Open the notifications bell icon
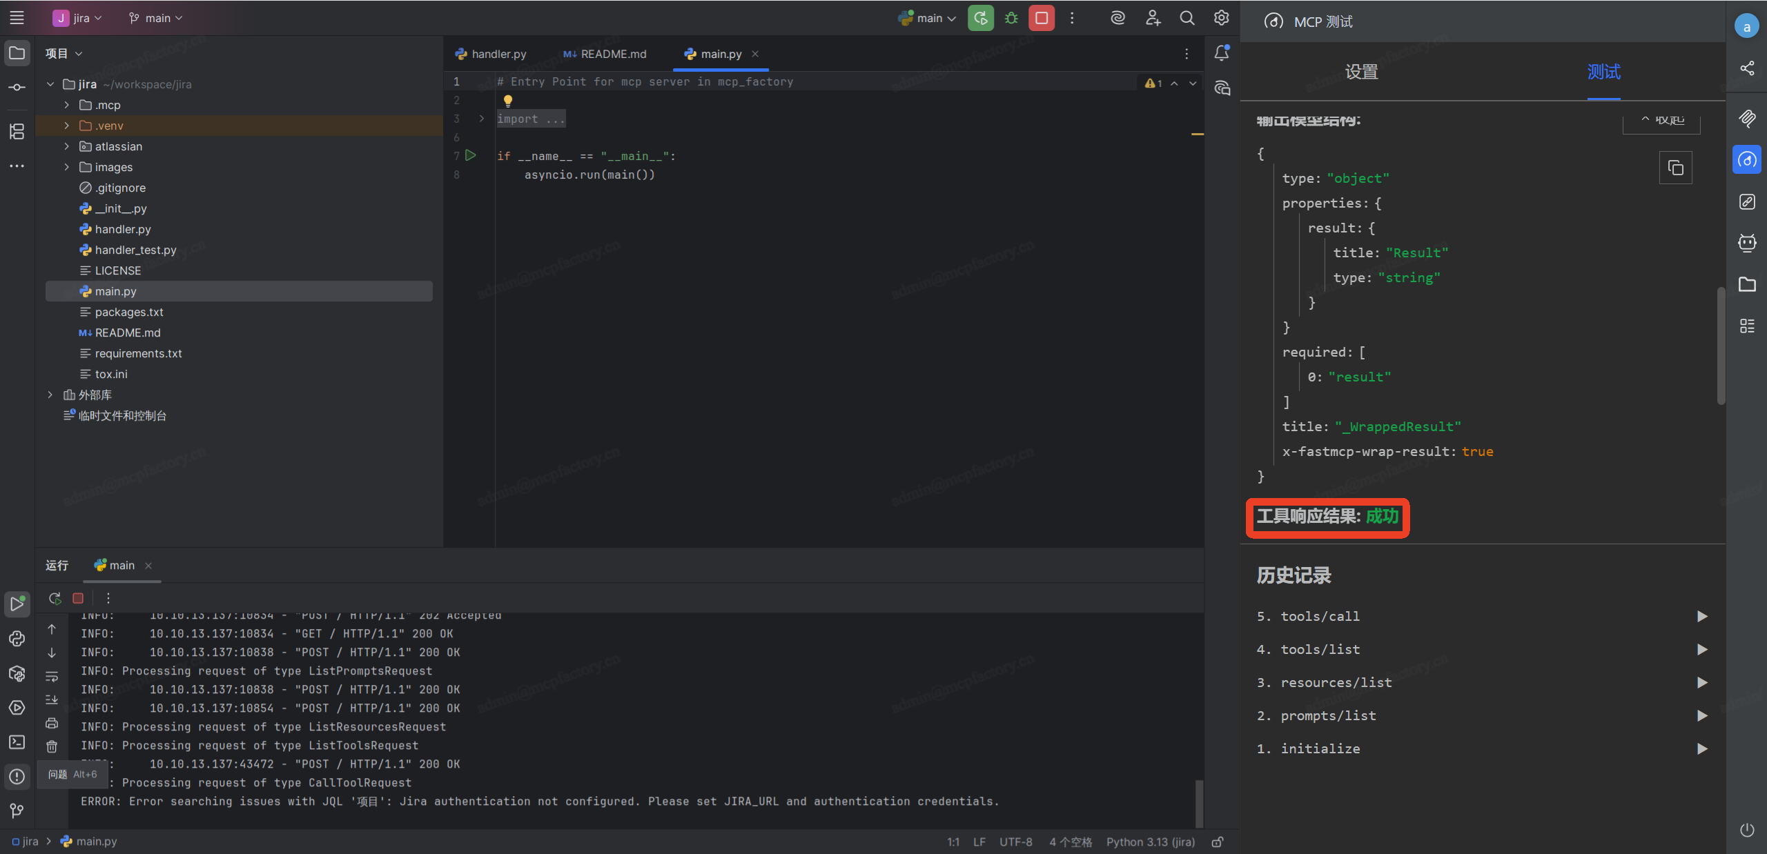Image resolution: width=1767 pixels, height=854 pixels. pyautogui.click(x=1222, y=53)
